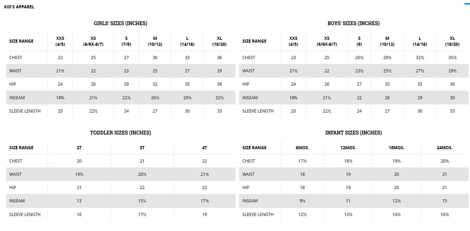Image resolution: width=470 pixels, height=231 pixels.
Task: Click the KID'S APPAREL heading
Action: click(x=19, y=7)
